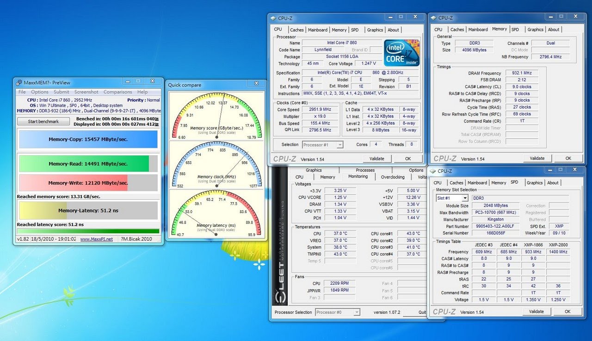Screen dimensions: 592x341
Task: Open the Screenshot menu in MaxxMEM
Action: (x=86, y=92)
